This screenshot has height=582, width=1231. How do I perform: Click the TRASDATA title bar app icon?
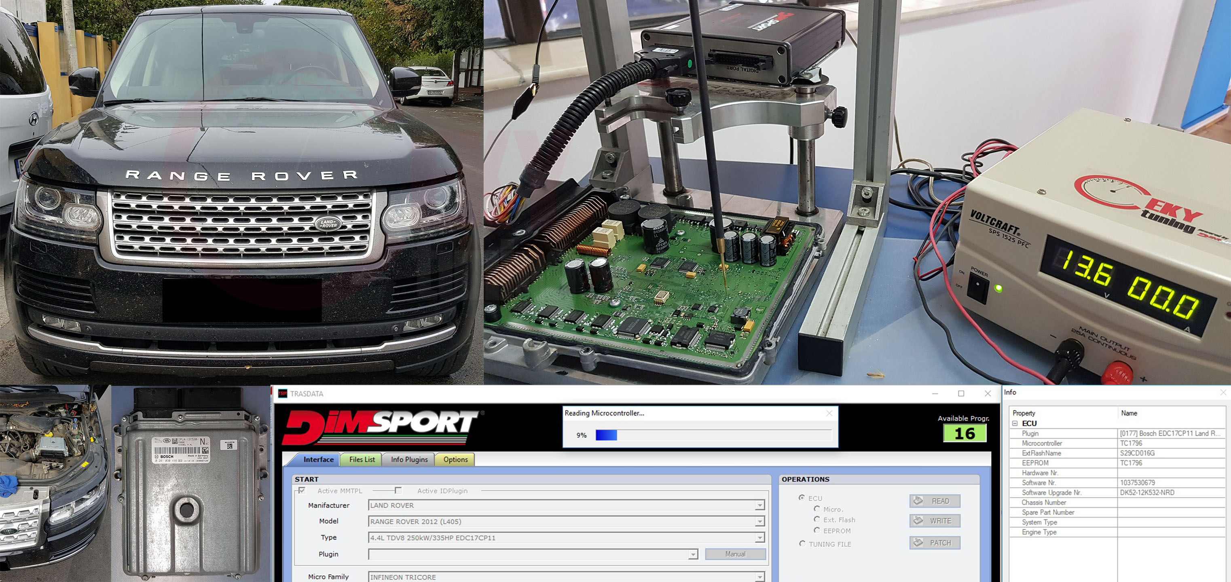point(283,393)
